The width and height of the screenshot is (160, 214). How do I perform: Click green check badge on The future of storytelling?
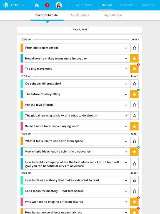(138, 90)
